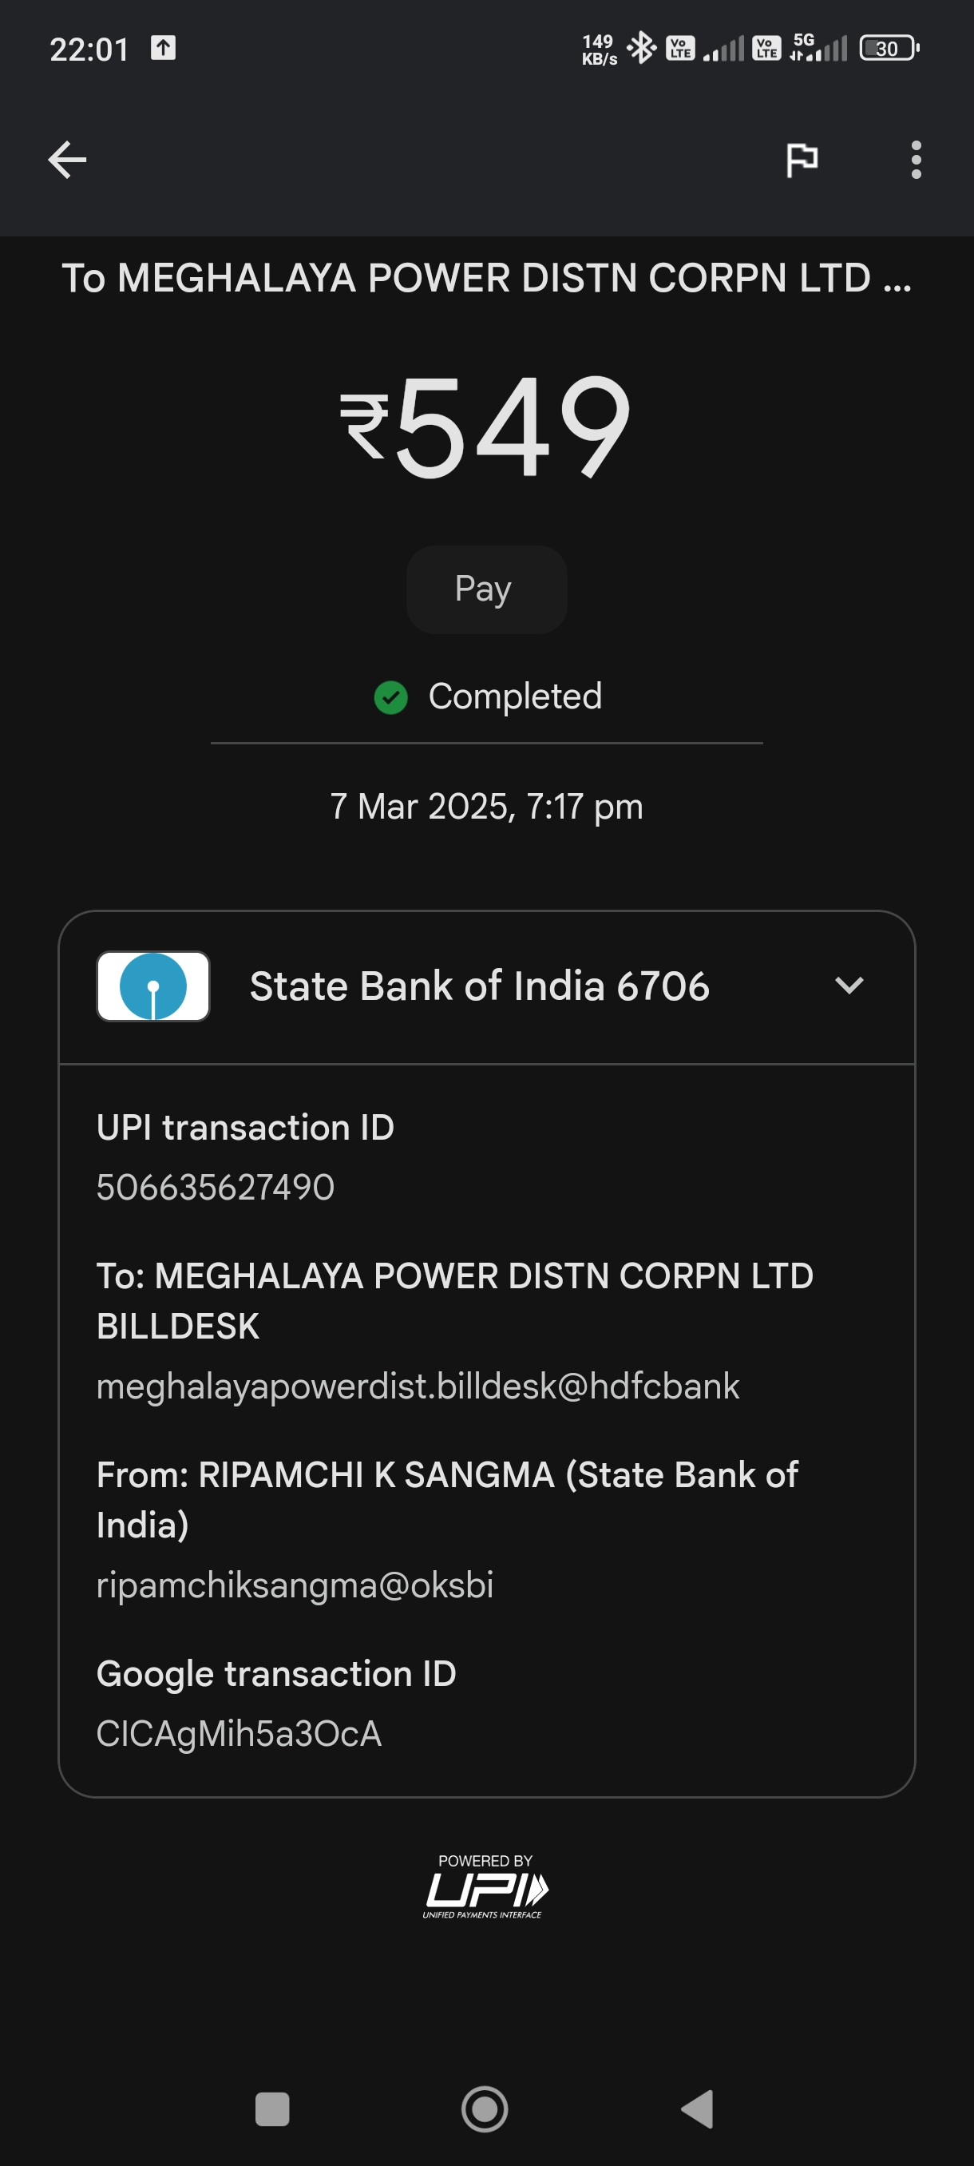Tap the State Bank of India logo
The height and width of the screenshot is (2166, 974).
pos(153,986)
